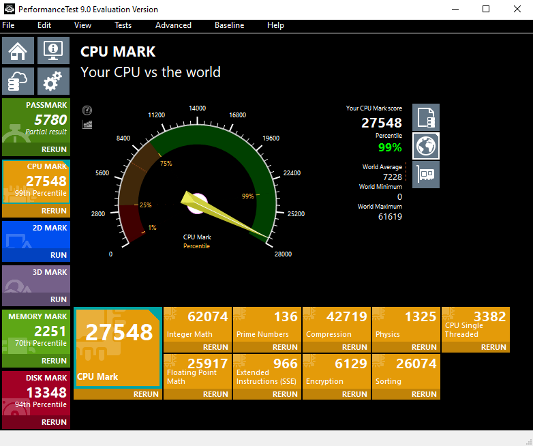This screenshot has height=446, width=533.
Task: Rerun the Integer Math test
Action: pyautogui.click(x=198, y=347)
